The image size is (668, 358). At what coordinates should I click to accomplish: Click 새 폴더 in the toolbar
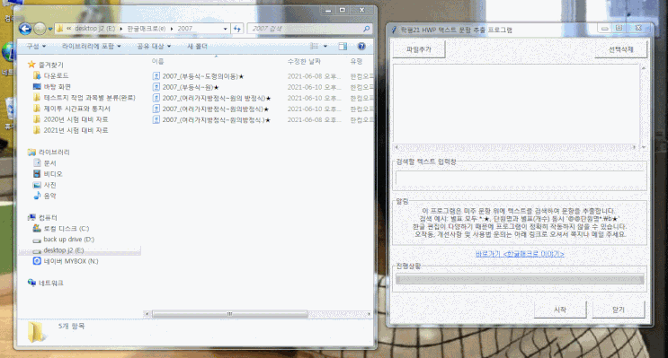click(197, 47)
